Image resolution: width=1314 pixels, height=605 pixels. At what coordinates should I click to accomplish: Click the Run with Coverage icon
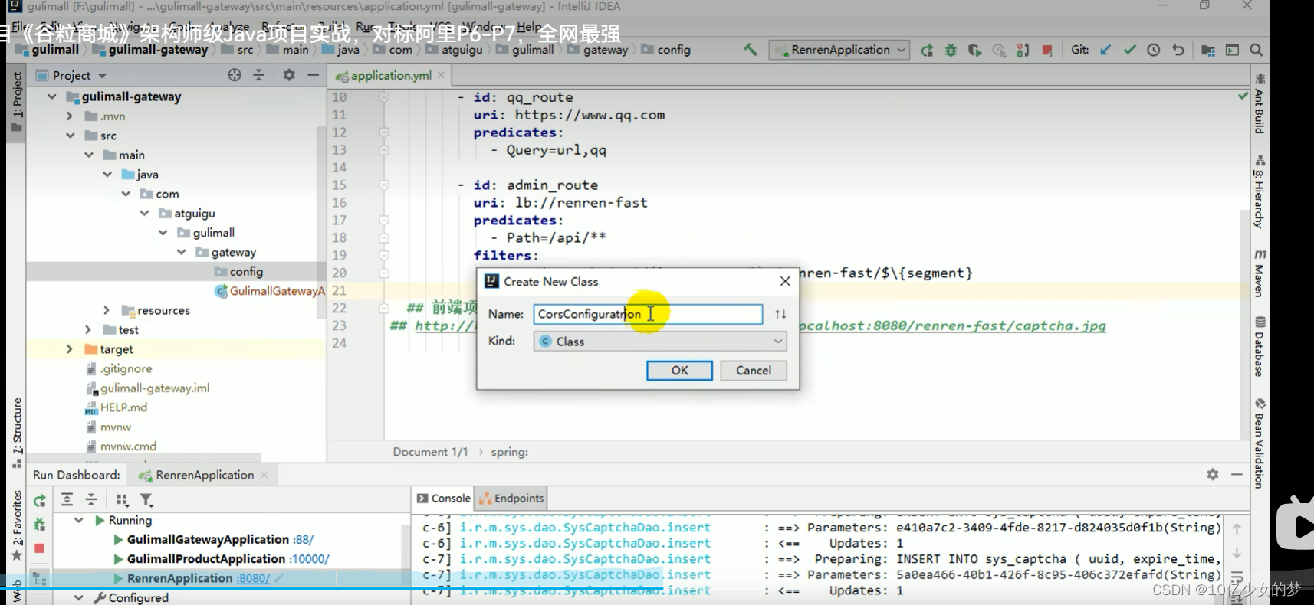click(x=974, y=50)
